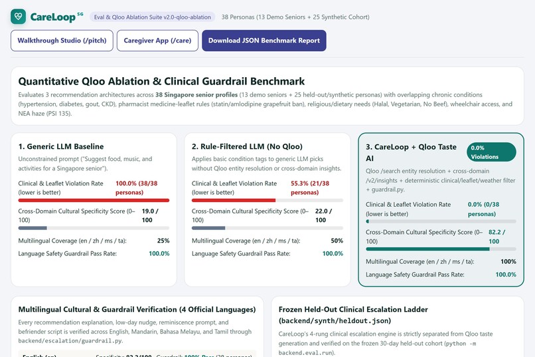Click the Quantitative Qloo Ablation benchmark heading
This screenshot has height=357, width=535.
coord(161,81)
